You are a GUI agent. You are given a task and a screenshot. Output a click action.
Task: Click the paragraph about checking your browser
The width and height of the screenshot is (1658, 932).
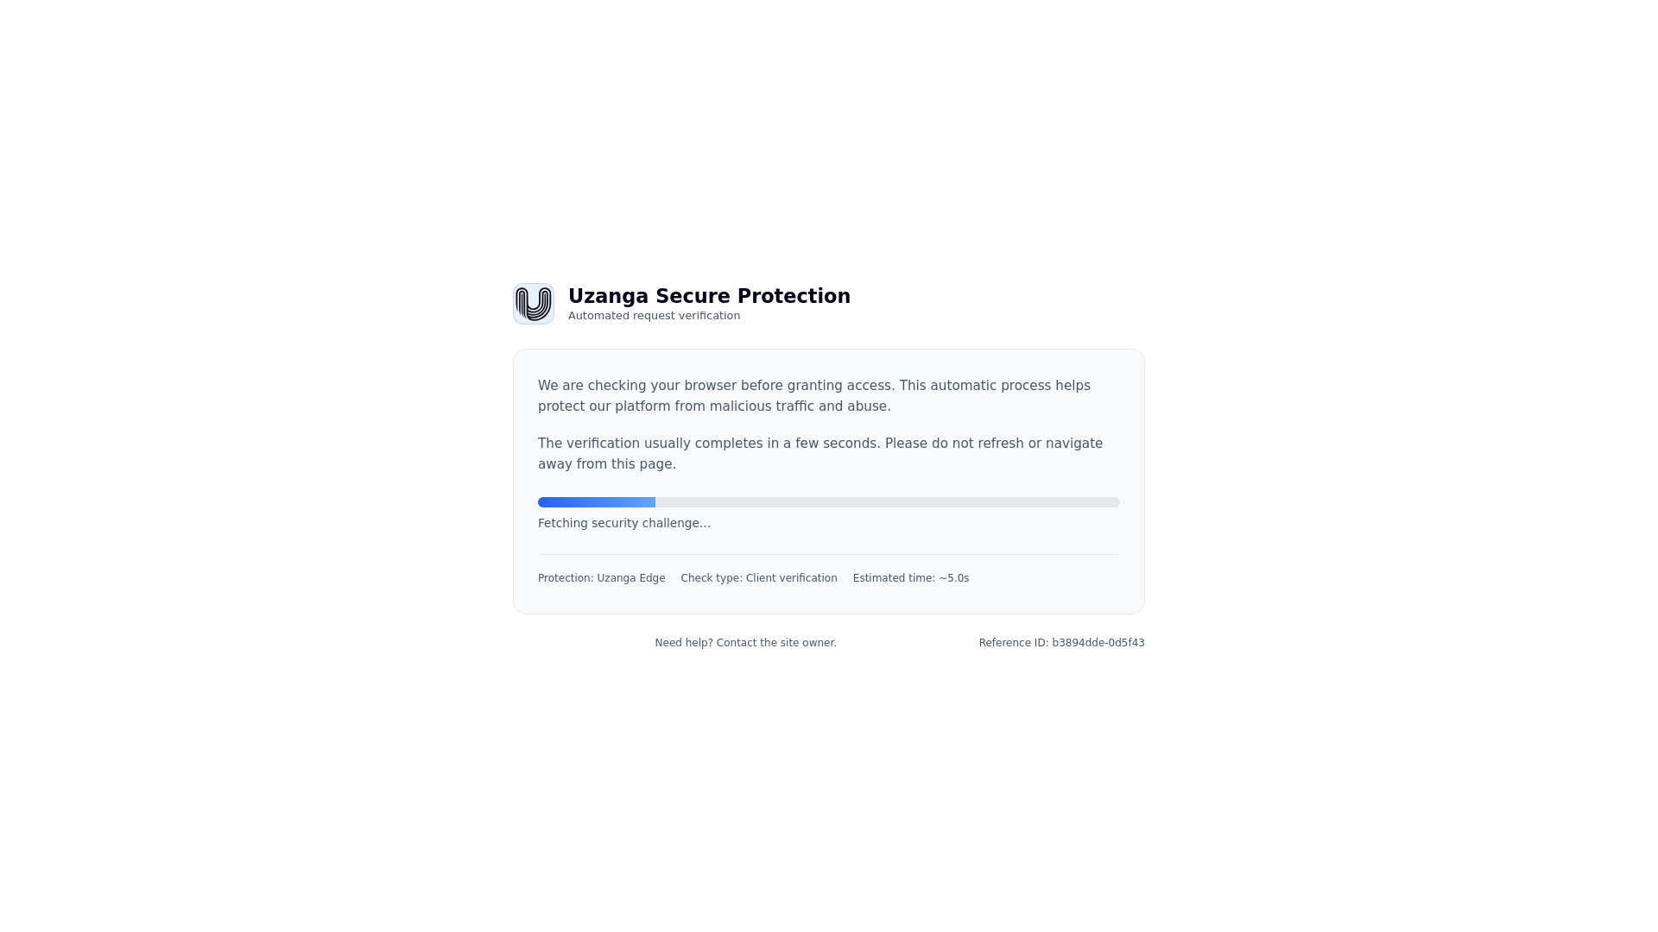click(814, 396)
